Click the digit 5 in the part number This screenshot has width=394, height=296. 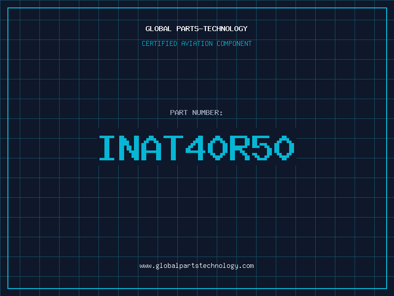262,148
